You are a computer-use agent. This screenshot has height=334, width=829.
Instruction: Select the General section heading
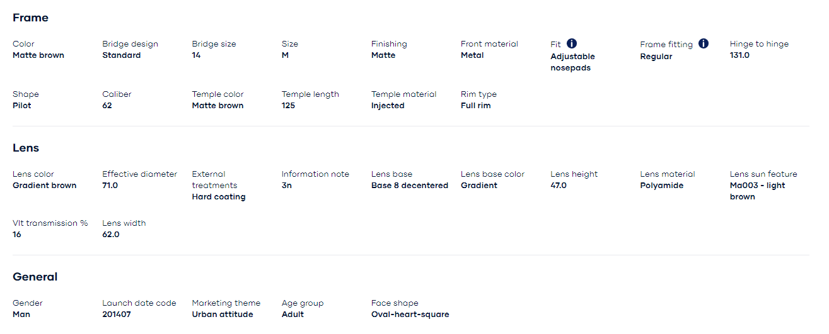pyautogui.click(x=35, y=277)
